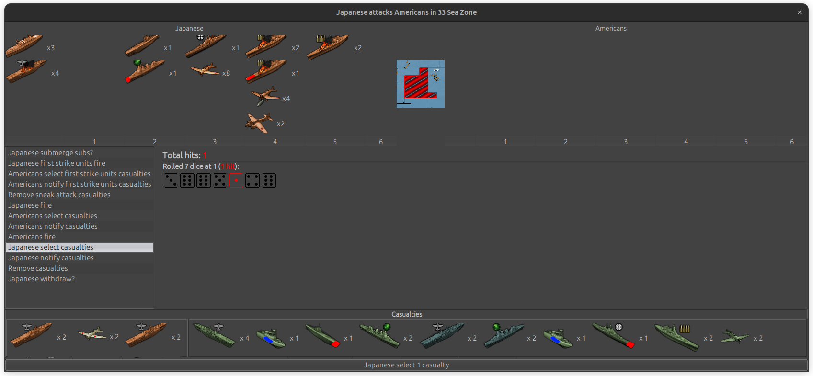This screenshot has height=376, width=813.
Task: Click American transport casualty beside carrier x4
Action: point(271,338)
